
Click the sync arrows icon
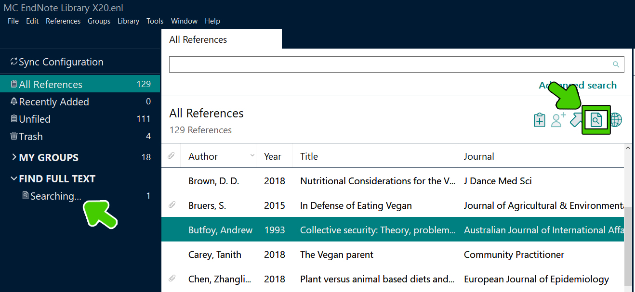click(13, 62)
